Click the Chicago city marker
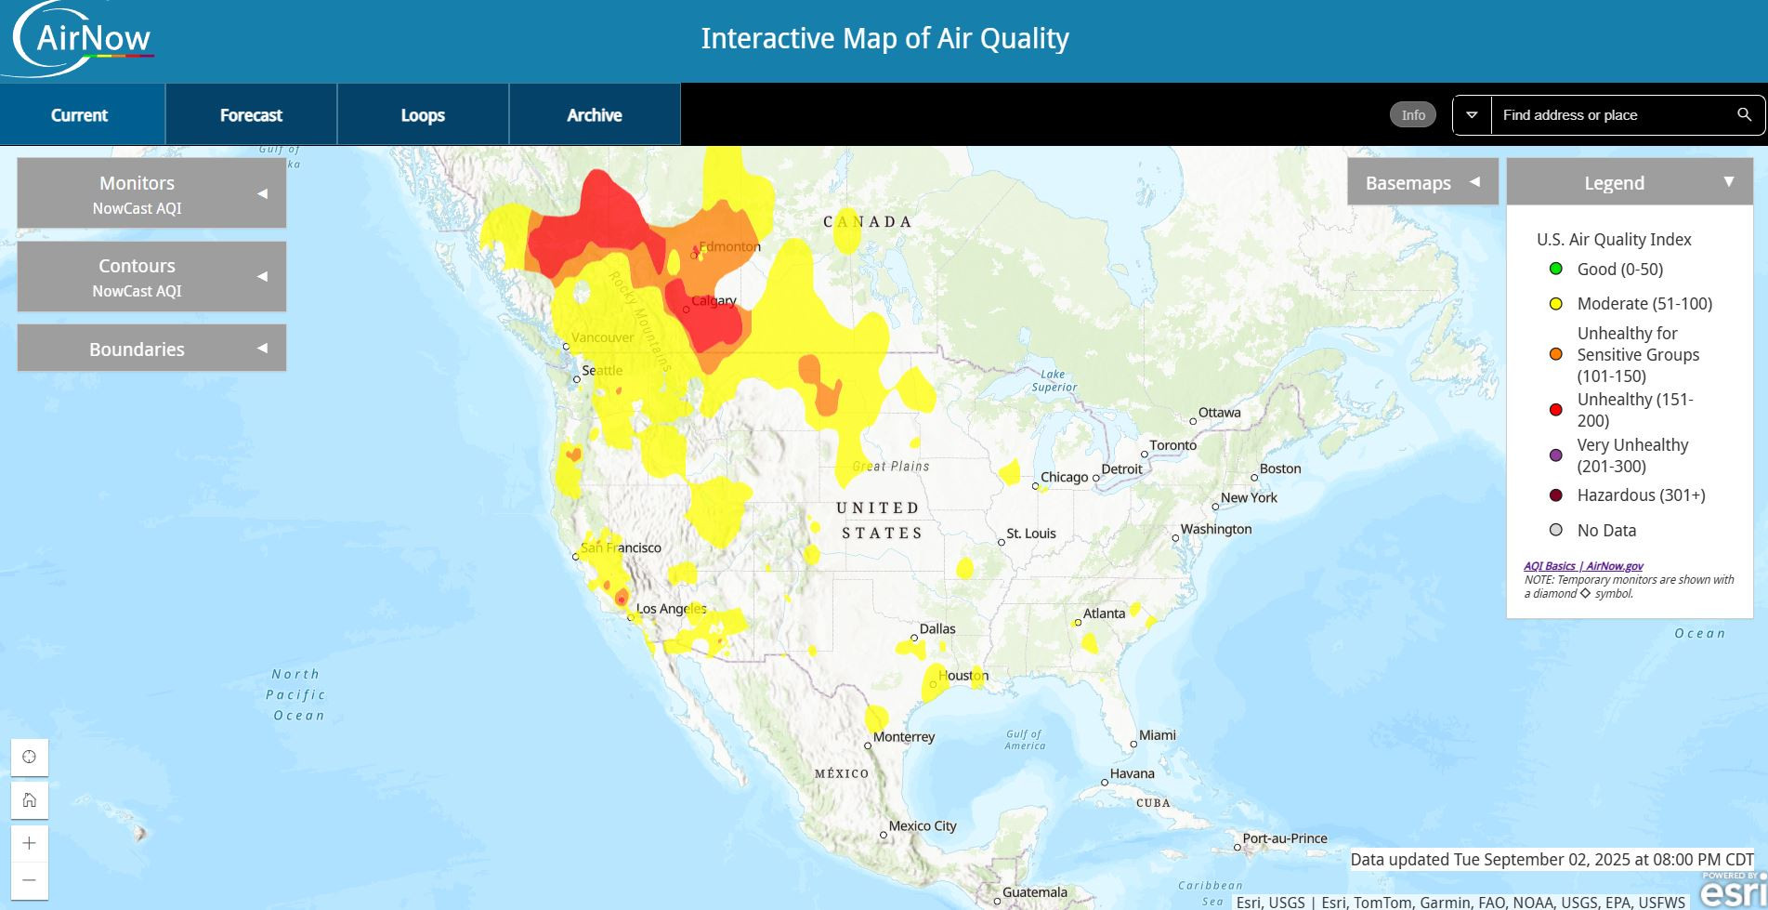This screenshot has height=910, width=1768. coord(1035,485)
